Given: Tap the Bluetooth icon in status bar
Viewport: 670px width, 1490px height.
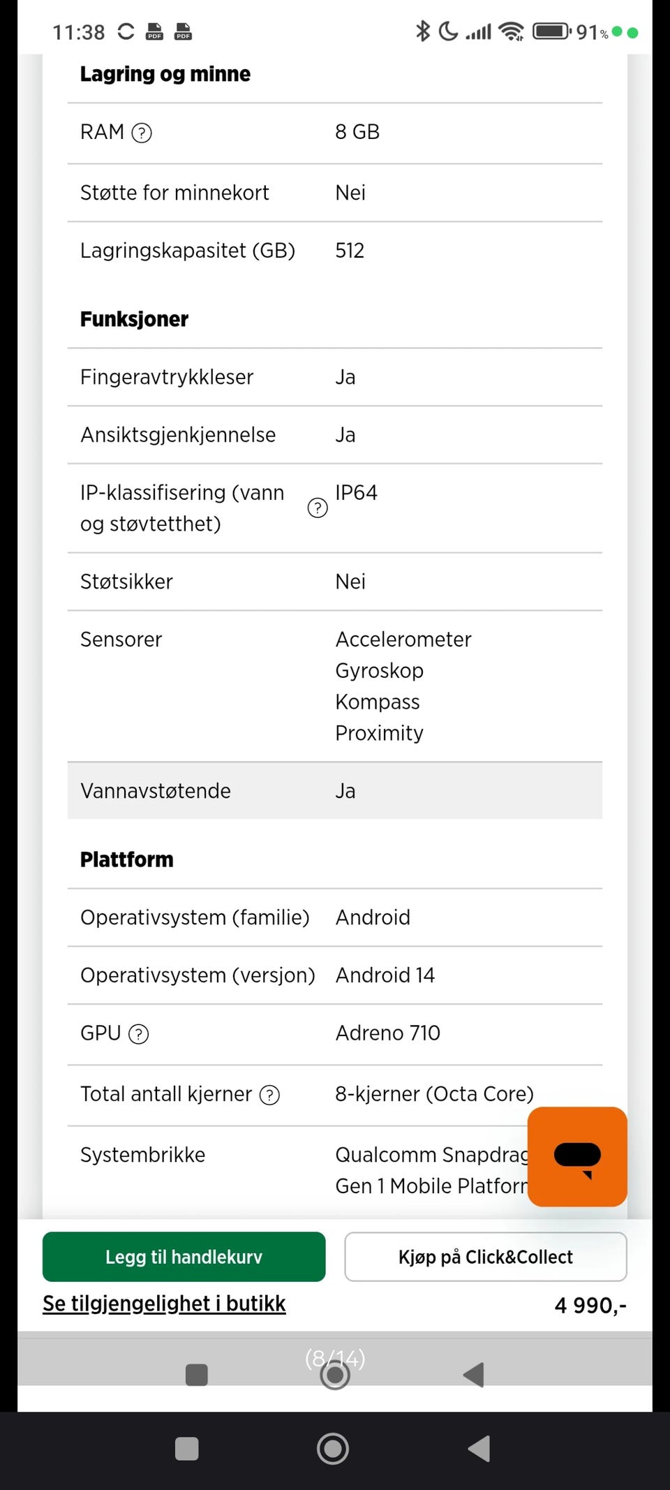Looking at the screenshot, I should [x=423, y=31].
